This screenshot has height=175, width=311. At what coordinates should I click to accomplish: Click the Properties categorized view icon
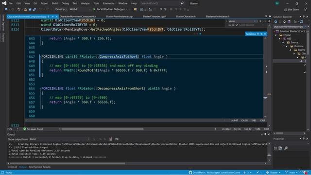(x=276, y=148)
